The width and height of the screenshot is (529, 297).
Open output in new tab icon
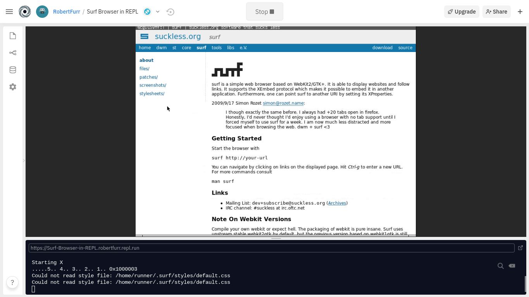click(x=520, y=248)
